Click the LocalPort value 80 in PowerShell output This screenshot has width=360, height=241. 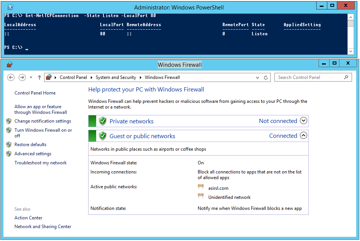coord(103,34)
